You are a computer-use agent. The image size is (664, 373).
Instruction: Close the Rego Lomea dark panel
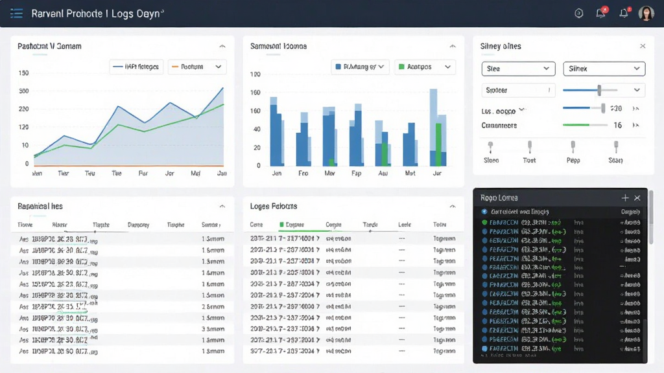pos(637,198)
